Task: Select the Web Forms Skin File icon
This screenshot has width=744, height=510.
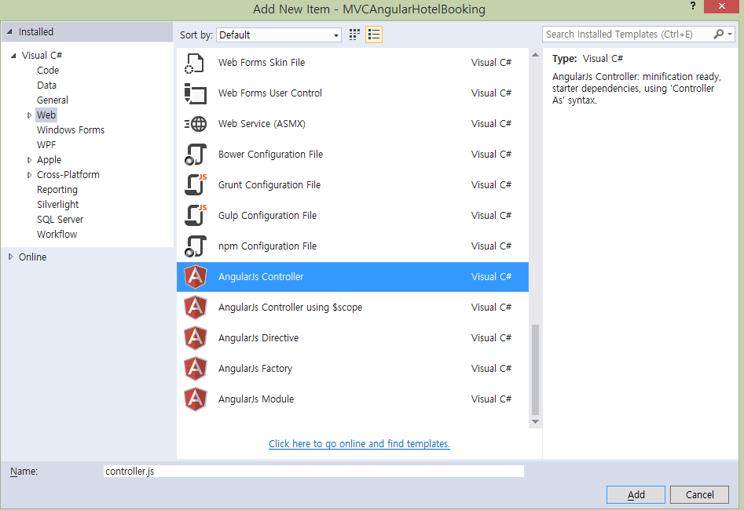Action: tap(195, 63)
